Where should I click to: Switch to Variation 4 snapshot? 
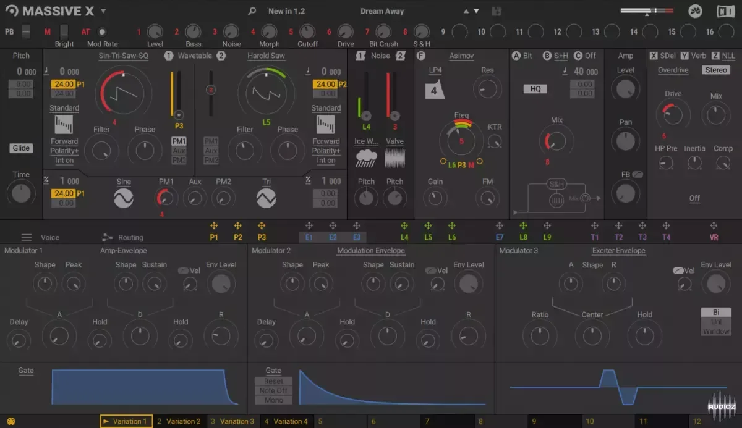click(286, 421)
